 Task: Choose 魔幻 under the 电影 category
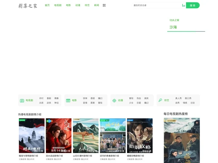(100, 98)
